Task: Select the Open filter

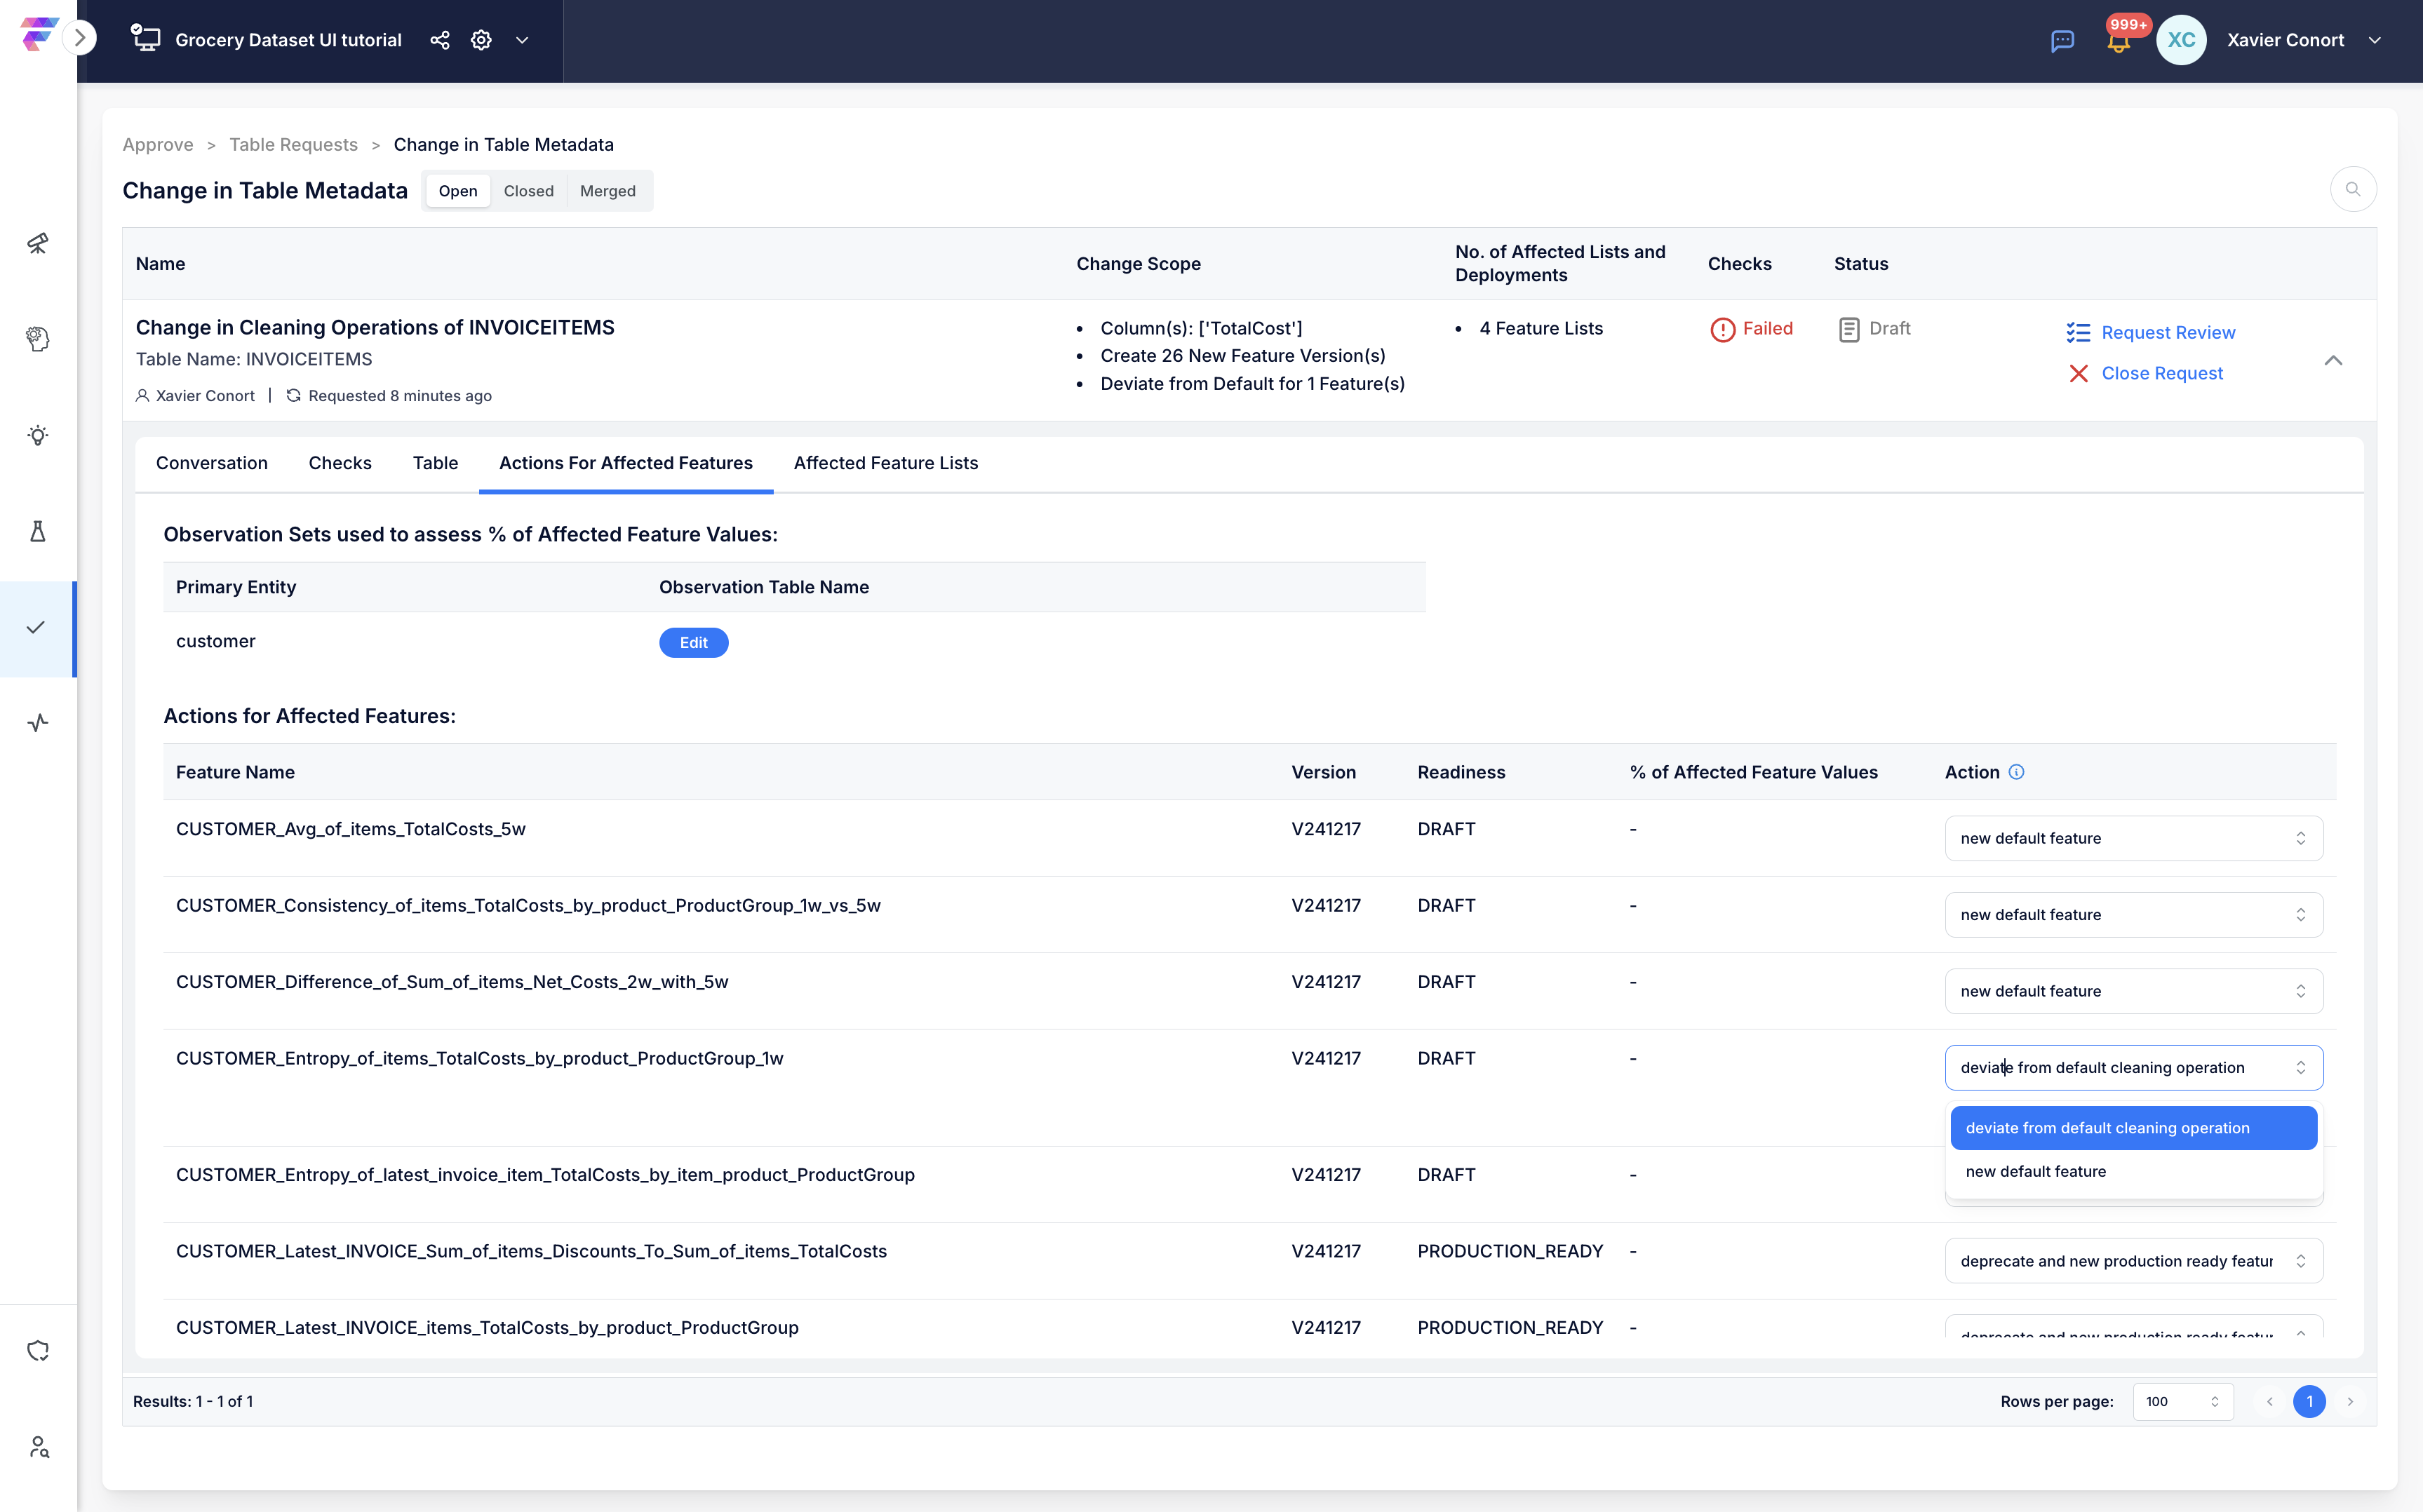Action: click(x=458, y=191)
